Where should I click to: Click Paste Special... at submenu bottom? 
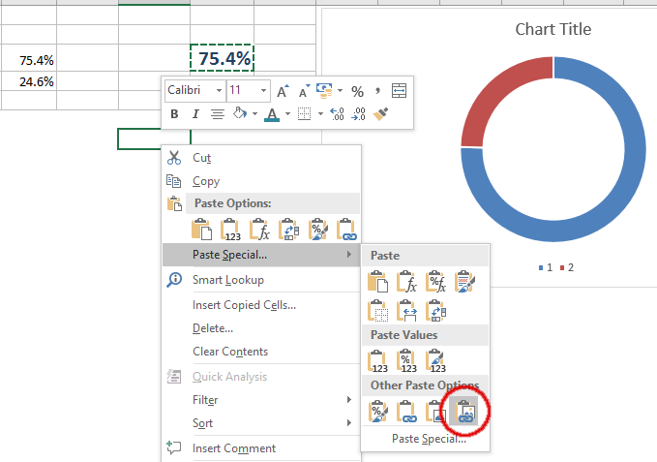(429, 439)
